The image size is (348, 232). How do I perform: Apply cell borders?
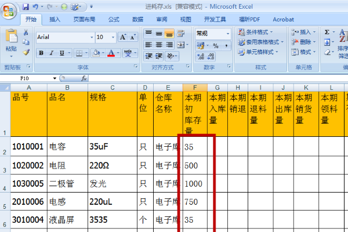point(79,53)
